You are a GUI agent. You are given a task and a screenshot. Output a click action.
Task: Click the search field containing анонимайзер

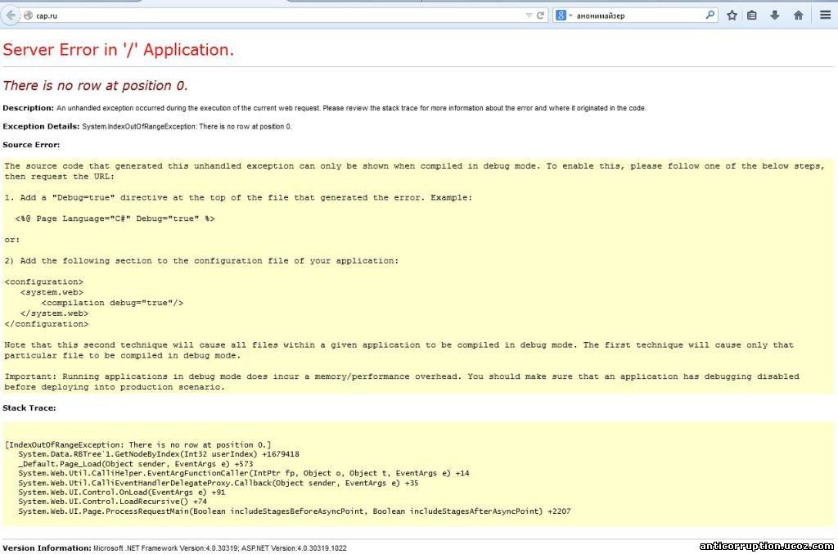(638, 16)
